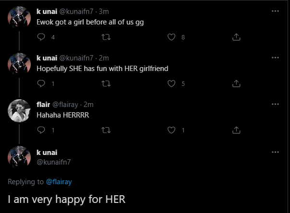Open more options on the first k unai tweet

275,11
